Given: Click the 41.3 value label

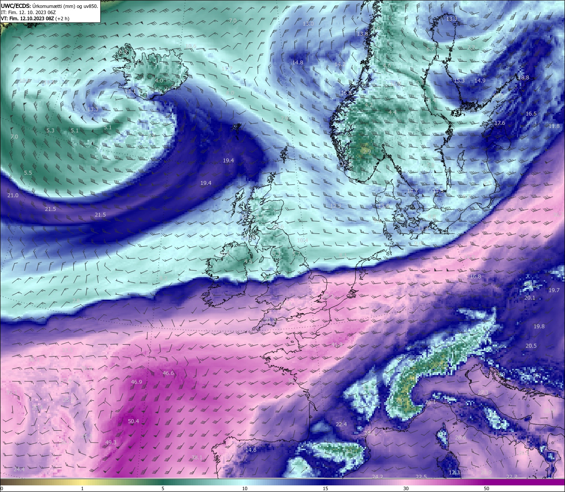Looking at the screenshot, I should 337,345.
